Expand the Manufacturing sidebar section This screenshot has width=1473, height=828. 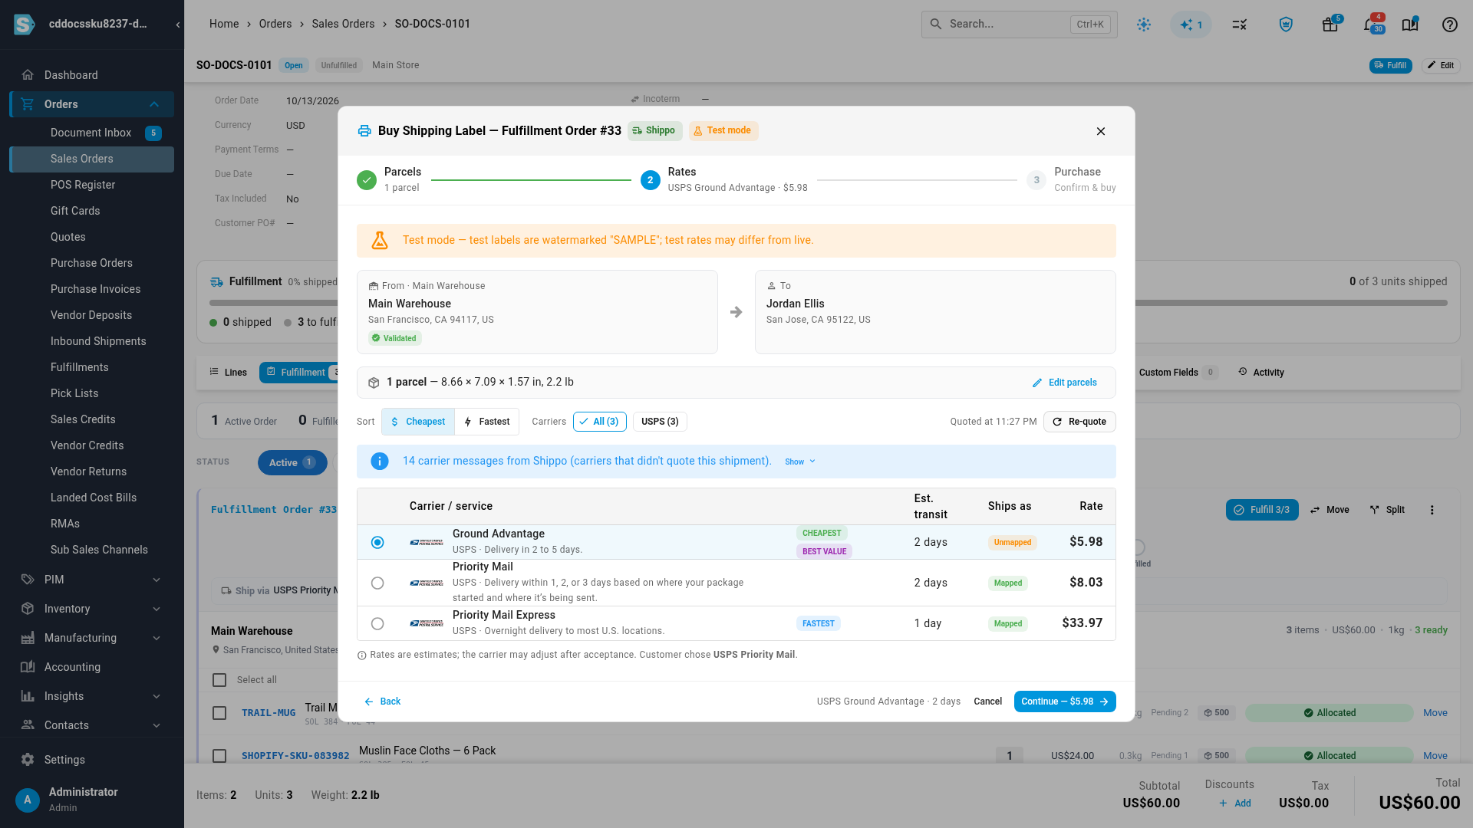[x=157, y=638]
